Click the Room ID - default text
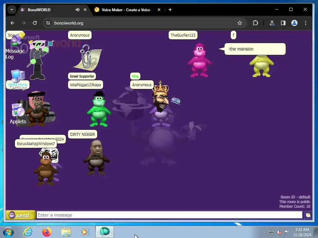This screenshot has height=238, width=318. coord(295,197)
